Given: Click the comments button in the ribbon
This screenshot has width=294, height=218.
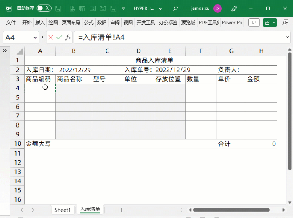Looking at the screenshot, I should click(x=254, y=23).
